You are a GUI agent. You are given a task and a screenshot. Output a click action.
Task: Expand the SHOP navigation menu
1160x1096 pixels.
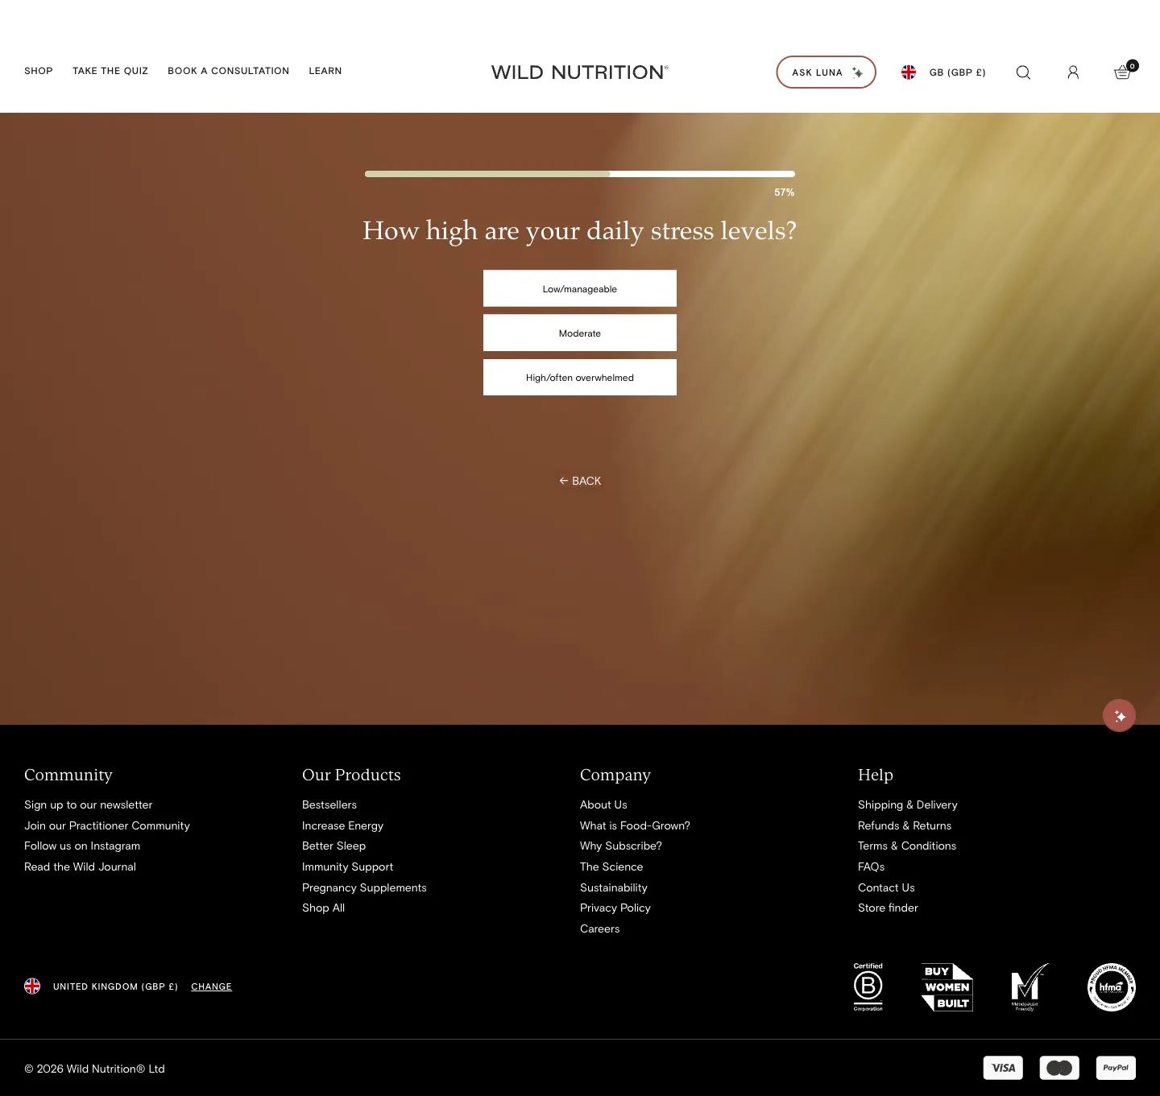(x=39, y=71)
